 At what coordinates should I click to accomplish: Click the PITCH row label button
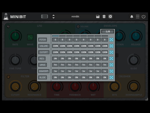click(x=43, y=40)
